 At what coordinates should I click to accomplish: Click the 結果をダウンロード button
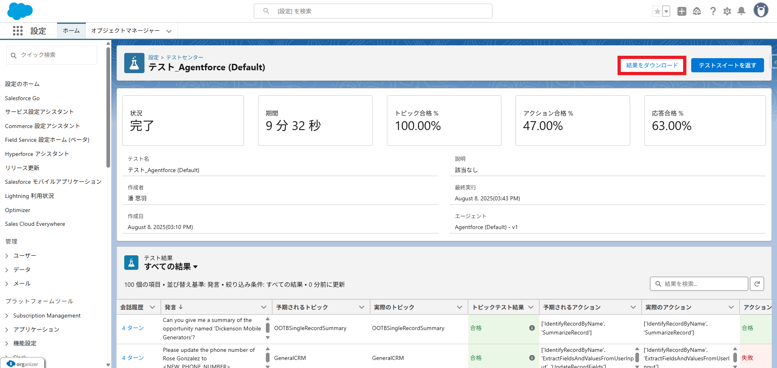point(652,65)
